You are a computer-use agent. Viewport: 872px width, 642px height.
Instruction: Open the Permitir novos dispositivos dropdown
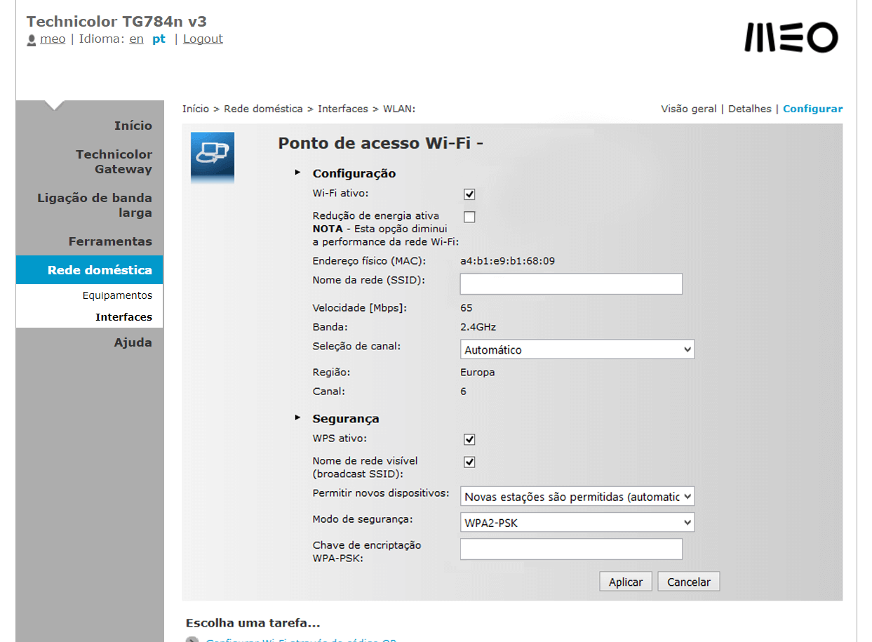(577, 497)
